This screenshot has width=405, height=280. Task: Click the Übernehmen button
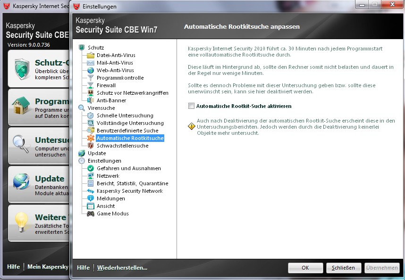(x=382, y=268)
